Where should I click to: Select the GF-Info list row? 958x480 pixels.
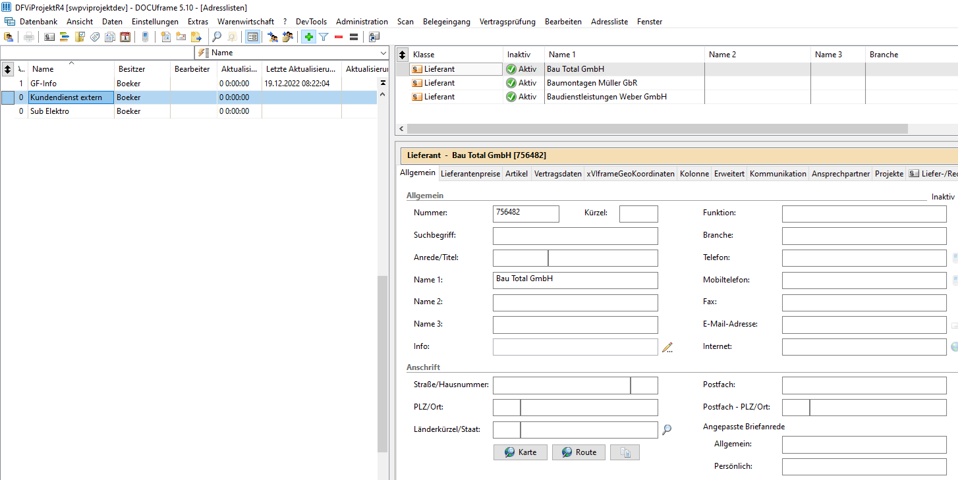(x=189, y=84)
